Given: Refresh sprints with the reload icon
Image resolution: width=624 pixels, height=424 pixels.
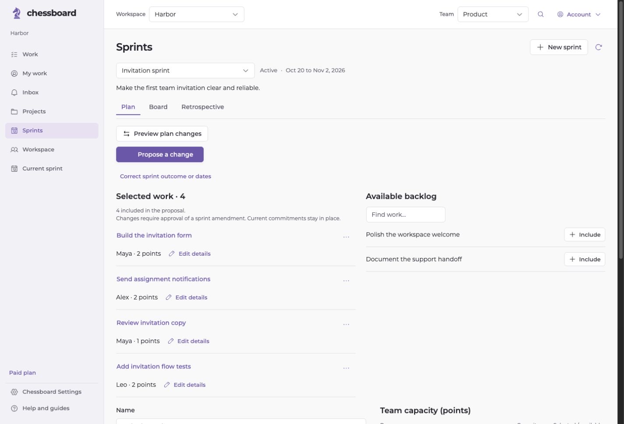Looking at the screenshot, I should click(598, 47).
